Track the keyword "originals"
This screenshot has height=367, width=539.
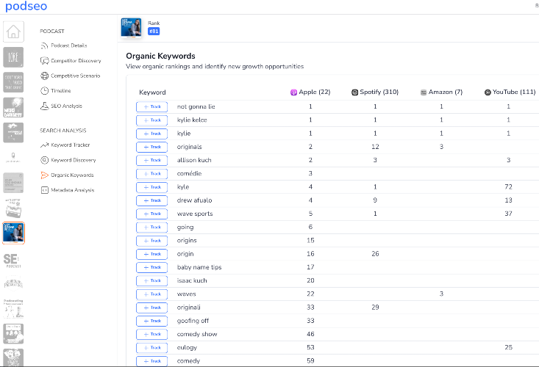(x=152, y=147)
